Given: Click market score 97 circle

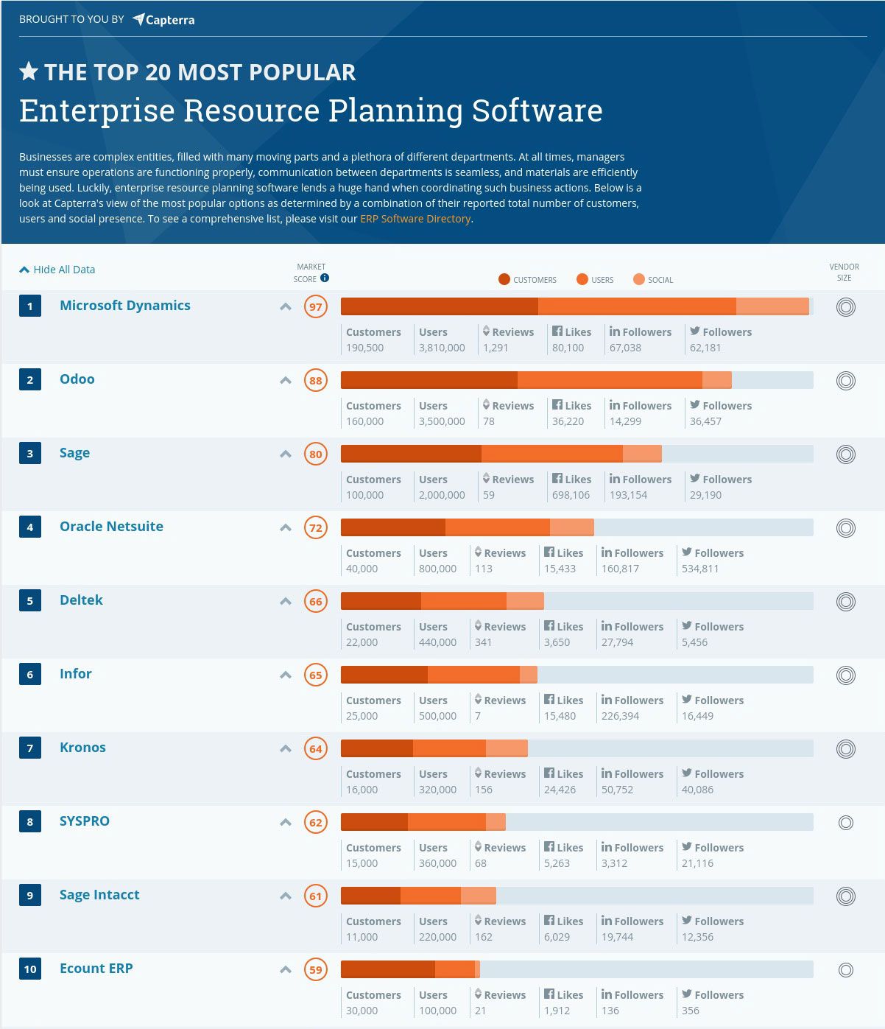Looking at the screenshot, I should pyautogui.click(x=316, y=307).
